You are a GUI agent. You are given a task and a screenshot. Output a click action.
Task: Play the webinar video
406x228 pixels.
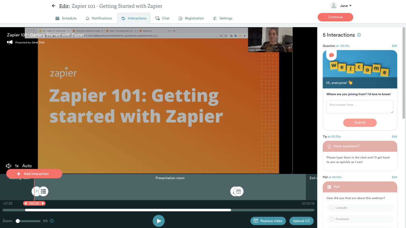159,221
